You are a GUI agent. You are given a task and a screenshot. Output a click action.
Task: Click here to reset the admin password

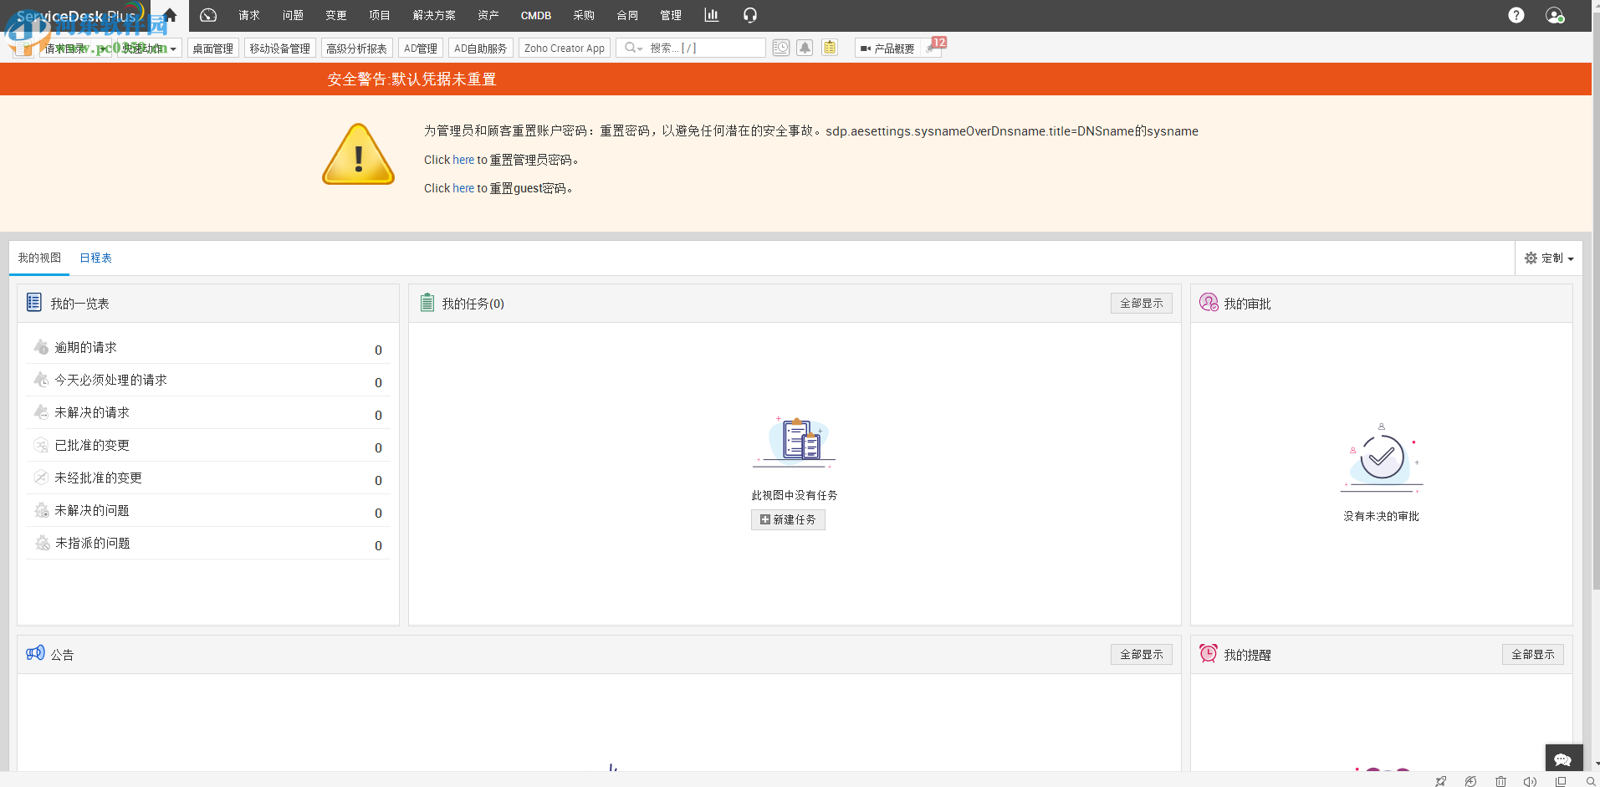[x=463, y=159]
